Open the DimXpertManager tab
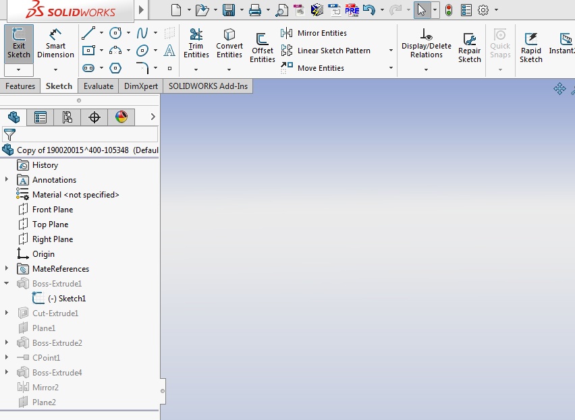 (x=94, y=117)
